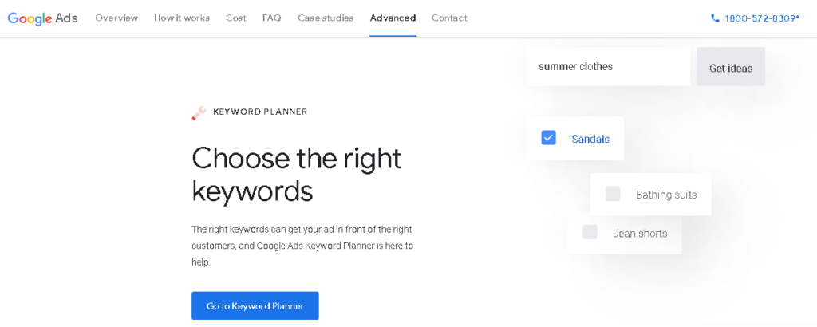Tick the Jean shorts checkbox
This screenshot has height=327, width=817.
(590, 232)
